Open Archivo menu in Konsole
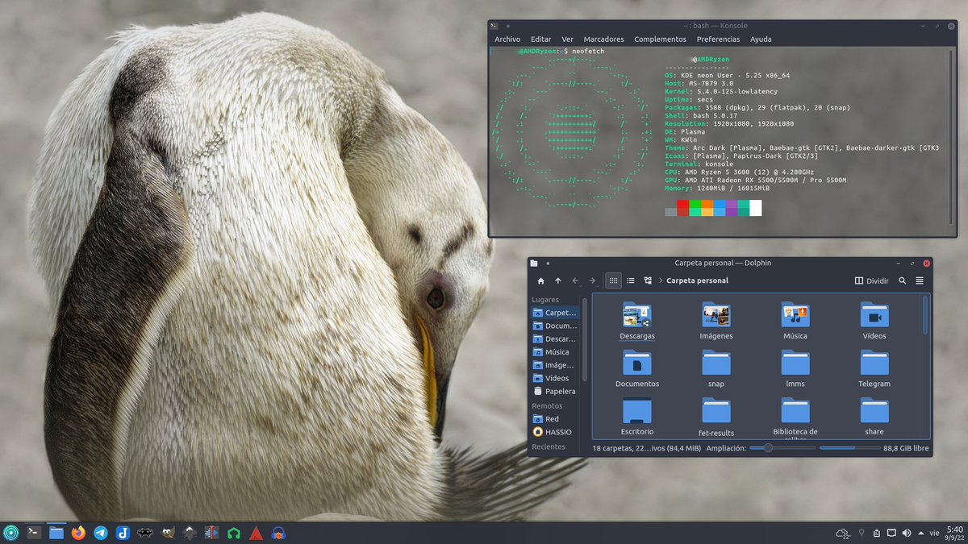This screenshot has height=544, width=968. coord(507,39)
